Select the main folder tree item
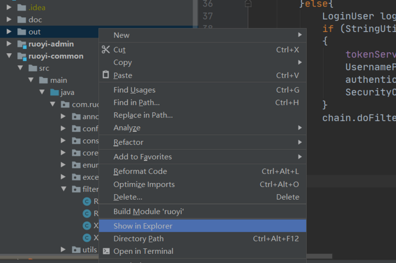This screenshot has width=396, height=263. tap(58, 80)
